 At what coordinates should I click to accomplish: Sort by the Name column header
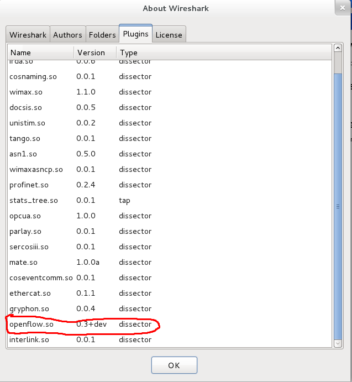(x=41, y=53)
